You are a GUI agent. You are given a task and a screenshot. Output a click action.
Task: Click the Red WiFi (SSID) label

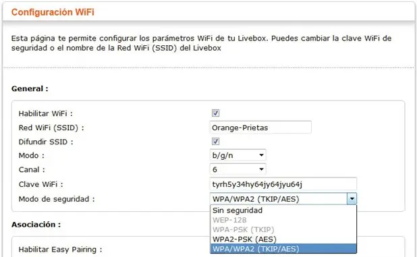click(51, 128)
